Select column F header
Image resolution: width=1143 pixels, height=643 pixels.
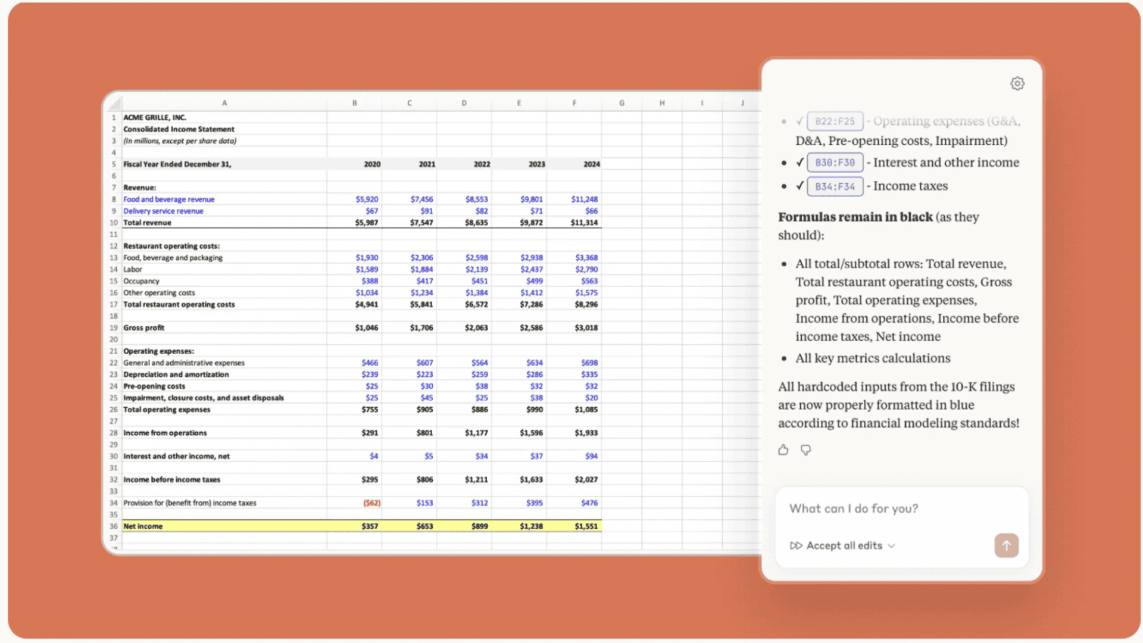[x=574, y=103]
